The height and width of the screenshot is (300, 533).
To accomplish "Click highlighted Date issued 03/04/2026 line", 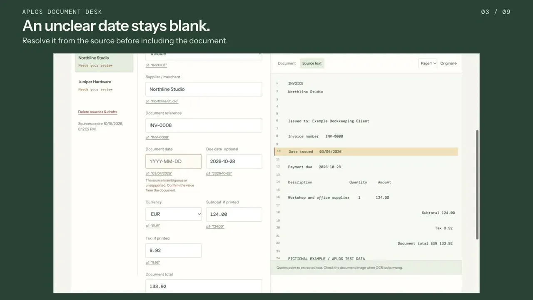I will pos(366,152).
